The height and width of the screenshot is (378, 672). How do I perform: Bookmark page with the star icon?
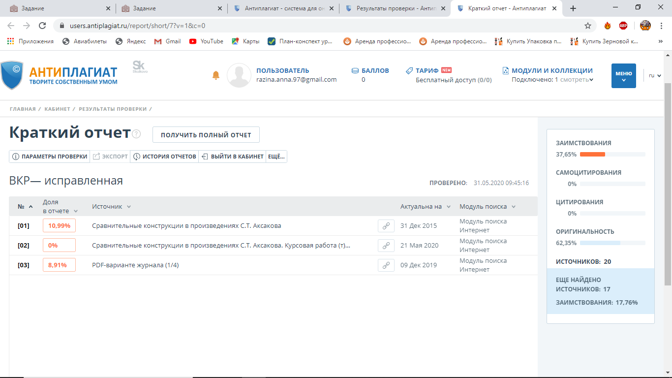point(587,26)
